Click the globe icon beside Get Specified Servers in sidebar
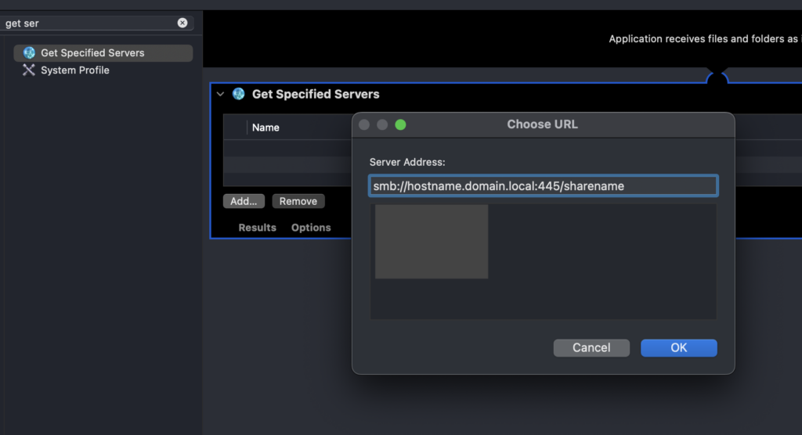The width and height of the screenshot is (802, 435). point(29,53)
